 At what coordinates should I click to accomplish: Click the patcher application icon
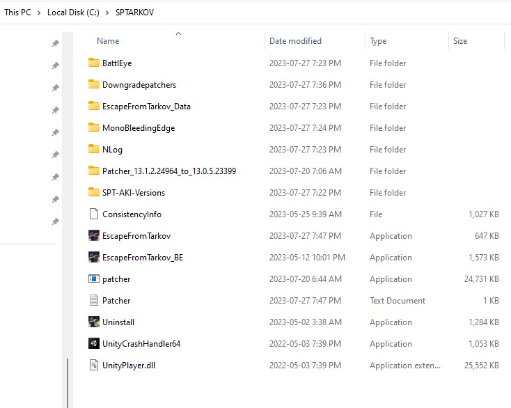[94, 278]
